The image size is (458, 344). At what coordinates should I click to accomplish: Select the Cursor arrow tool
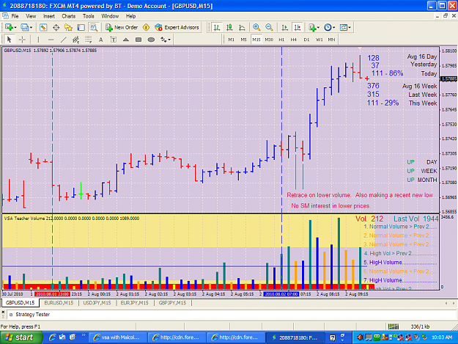point(9,40)
